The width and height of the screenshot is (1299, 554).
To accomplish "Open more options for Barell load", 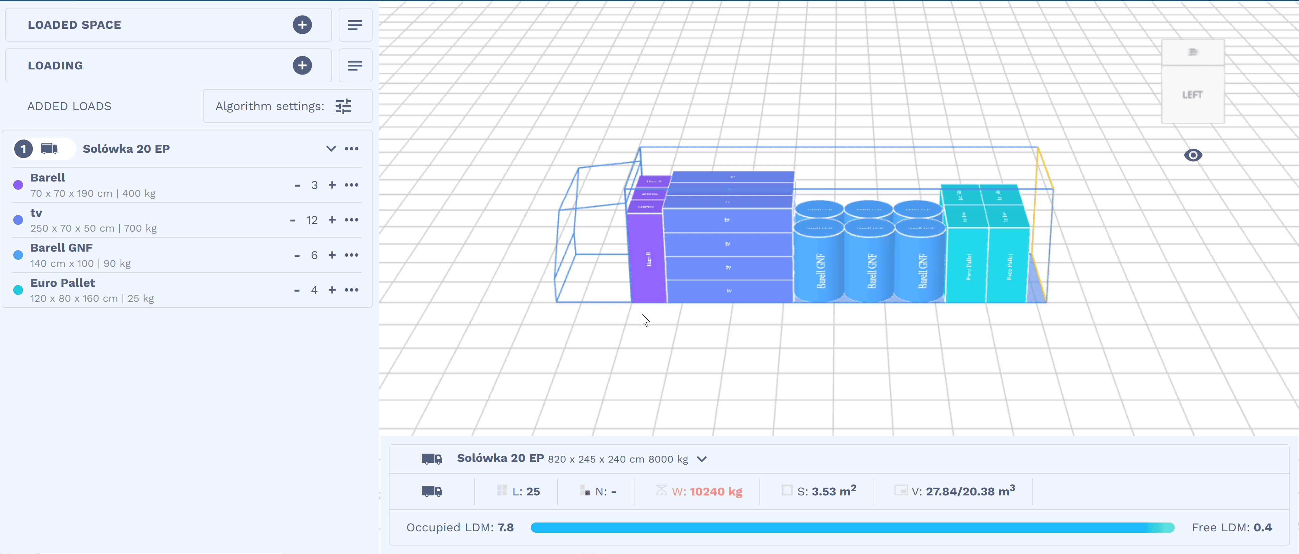I will [x=352, y=185].
